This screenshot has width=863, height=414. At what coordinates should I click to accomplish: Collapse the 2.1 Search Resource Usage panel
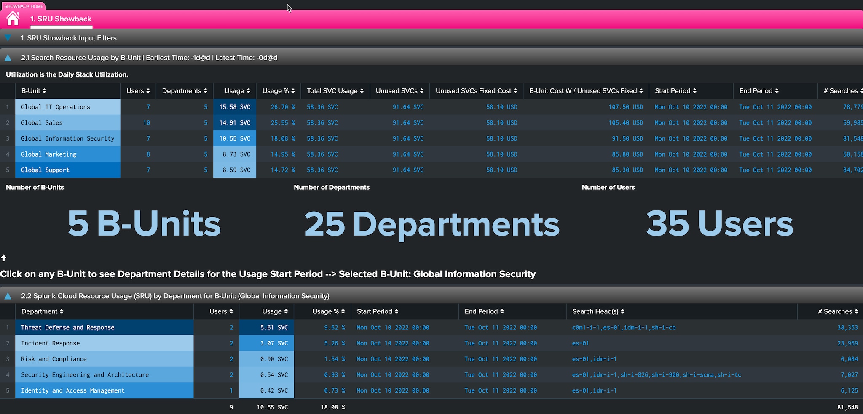coord(8,58)
